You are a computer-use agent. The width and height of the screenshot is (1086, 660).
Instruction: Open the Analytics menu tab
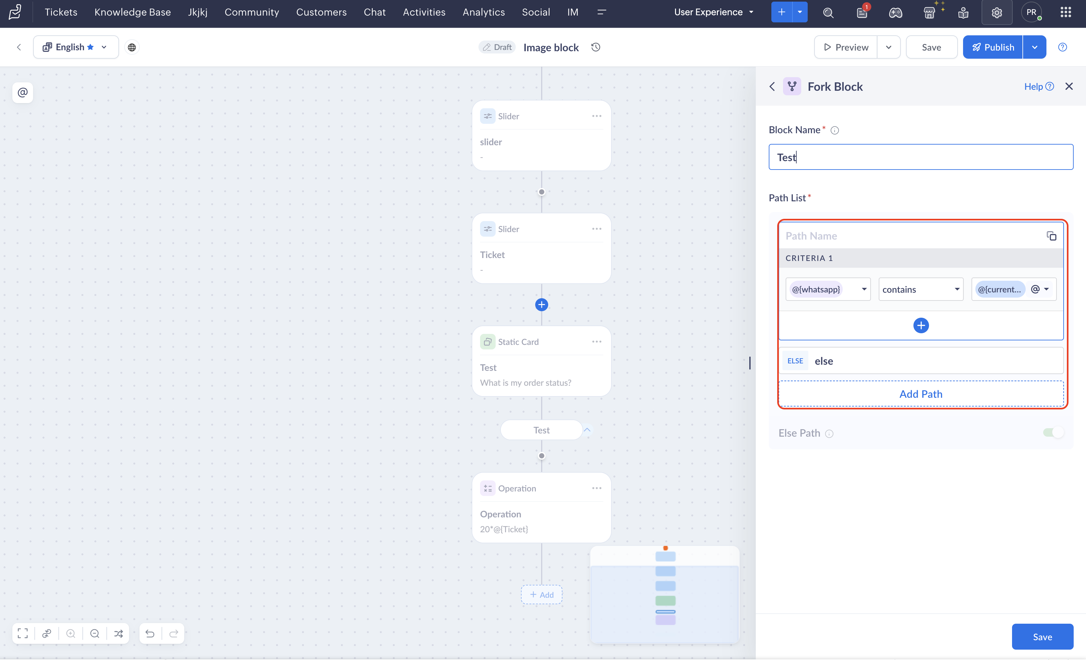pyautogui.click(x=484, y=12)
